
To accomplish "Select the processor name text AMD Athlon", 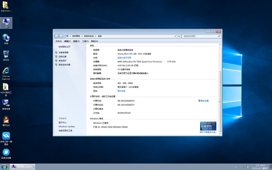I will point(139,61).
